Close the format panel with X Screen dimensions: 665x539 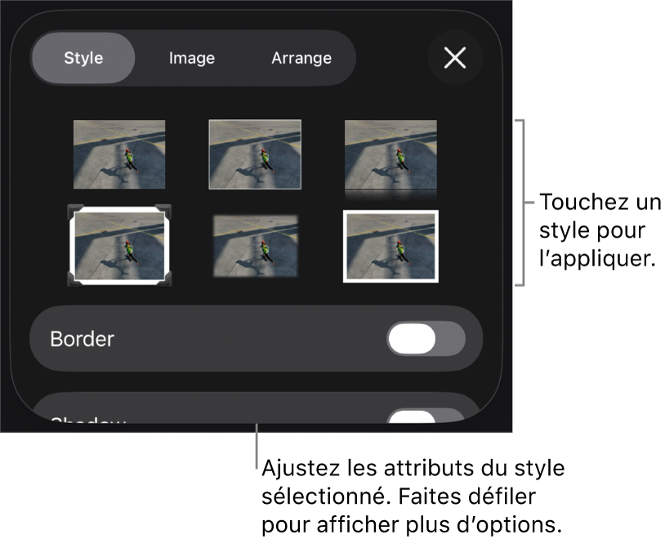click(x=455, y=58)
